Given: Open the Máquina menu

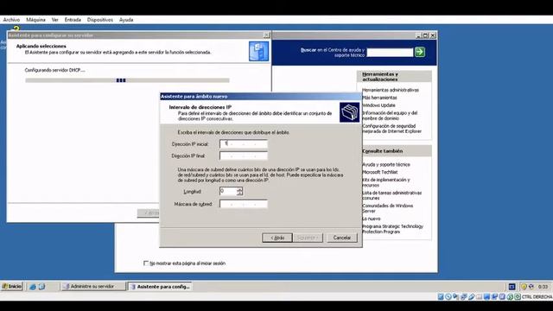Looking at the screenshot, I should coord(35,20).
